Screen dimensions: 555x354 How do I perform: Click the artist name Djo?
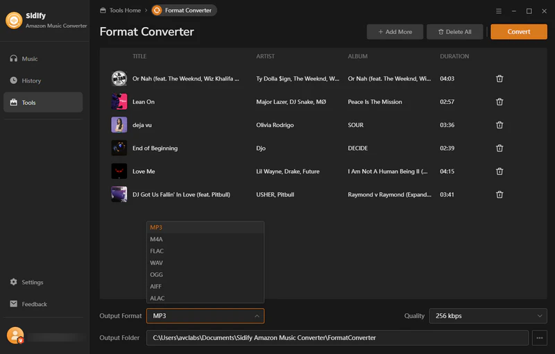pyautogui.click(x=261, y=148)
